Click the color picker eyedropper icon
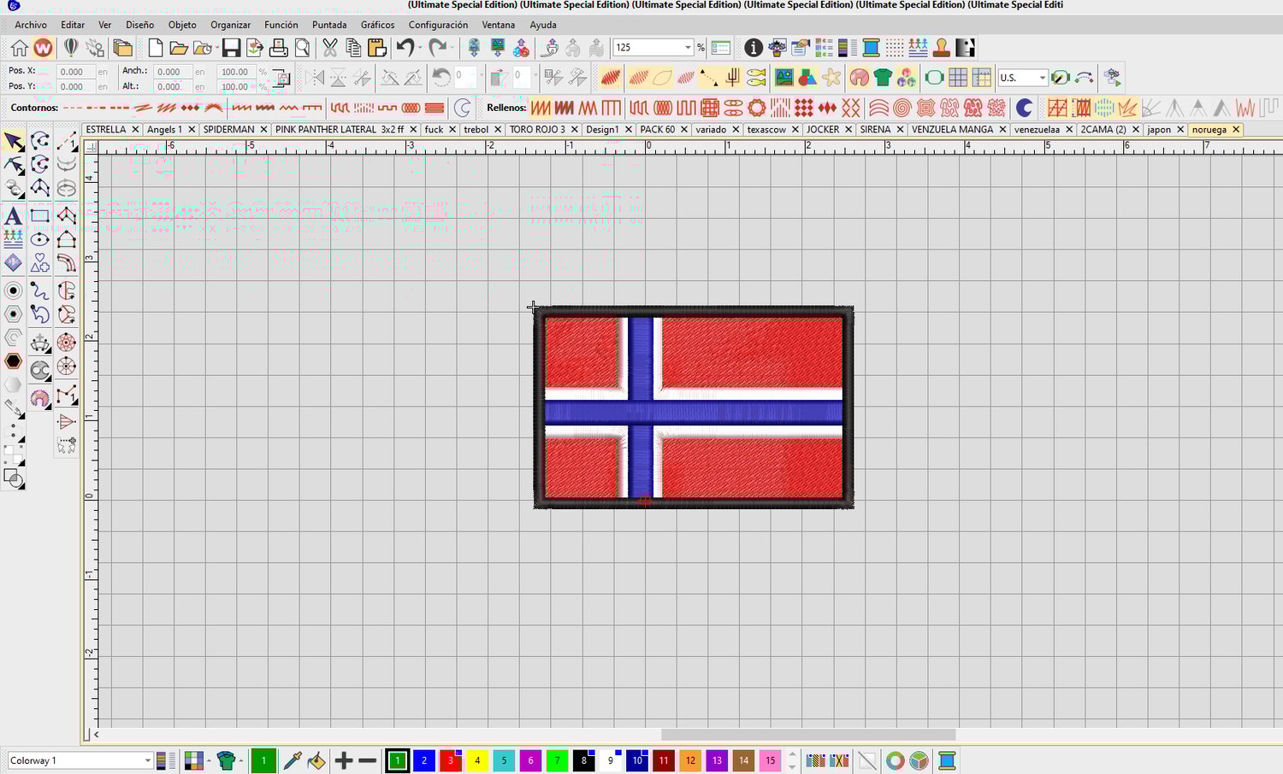 [x=293, y=760]
